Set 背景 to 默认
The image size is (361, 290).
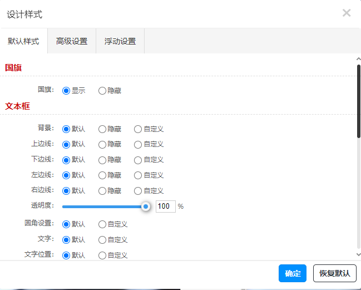point(66,129)
